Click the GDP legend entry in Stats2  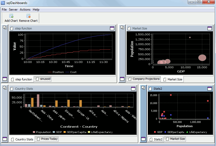[158, 132]
